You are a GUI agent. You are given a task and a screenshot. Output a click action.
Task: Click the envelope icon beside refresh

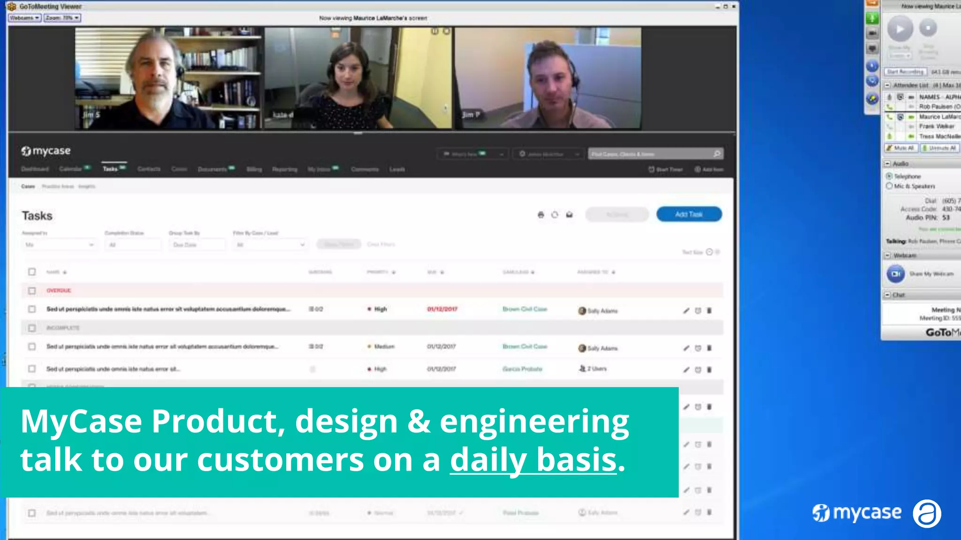point(569,215)
